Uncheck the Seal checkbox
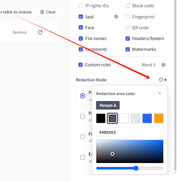Image resolution: width=177 pixels, height=181 pixels. 81,17
